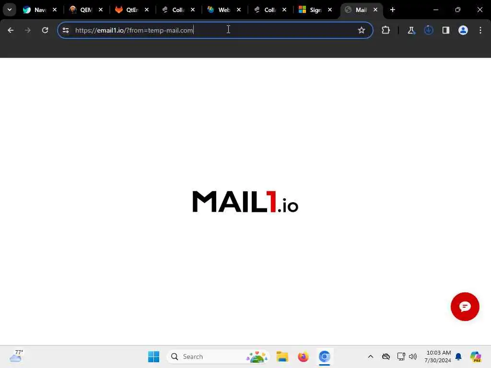Viewport: 491px width, 368px height.
Task: Open the notifications bell icon
Action: (x=458, y=356)
